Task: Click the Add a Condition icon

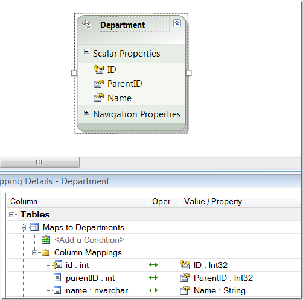Action: pos(46,240)
